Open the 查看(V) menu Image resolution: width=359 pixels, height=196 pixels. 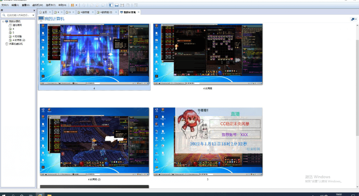[26, 5]
